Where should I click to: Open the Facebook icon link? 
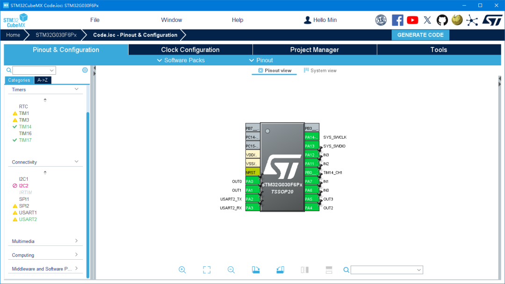point(397,20)
